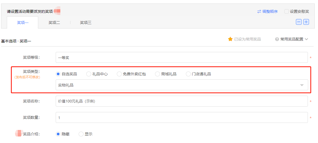Viewport: 318px width, 143px height.
Task: Enable the 设置安慰奖 checkbox
Action: pyautogui.click(x=287, y=11)
